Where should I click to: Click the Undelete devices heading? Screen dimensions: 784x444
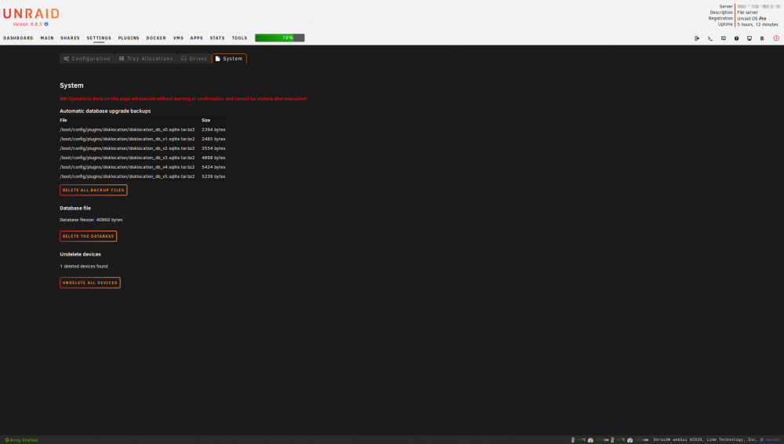tap(80, 254)
